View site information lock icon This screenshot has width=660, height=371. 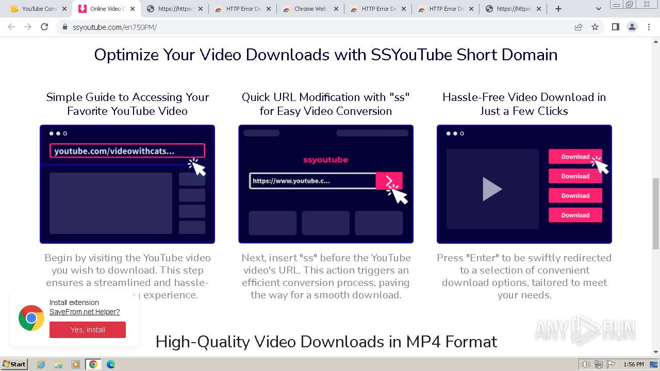[x=65, y=27]
